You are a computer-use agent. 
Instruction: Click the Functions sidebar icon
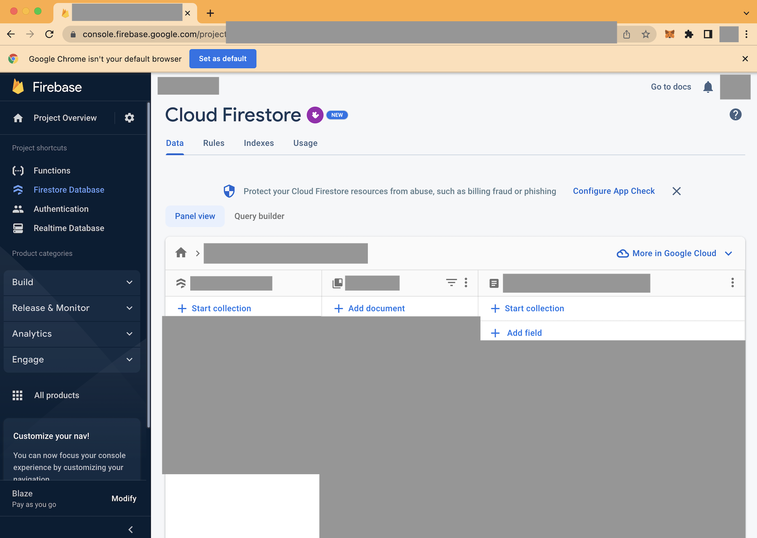tap(18, 170)
